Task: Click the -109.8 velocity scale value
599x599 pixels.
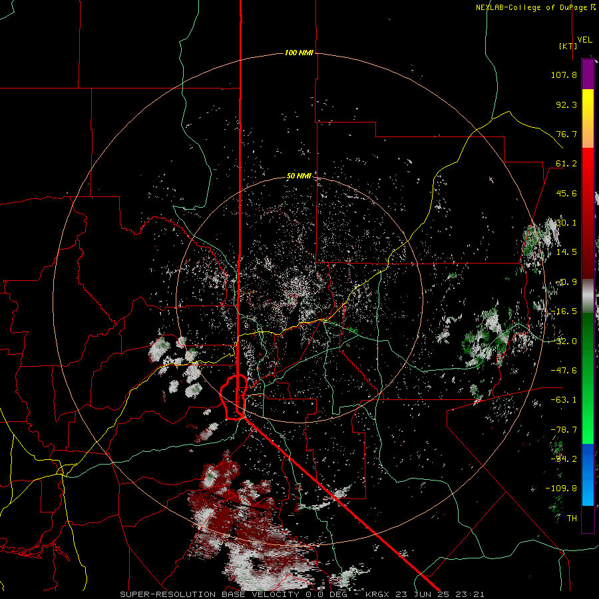Action: tap(561, 489)
